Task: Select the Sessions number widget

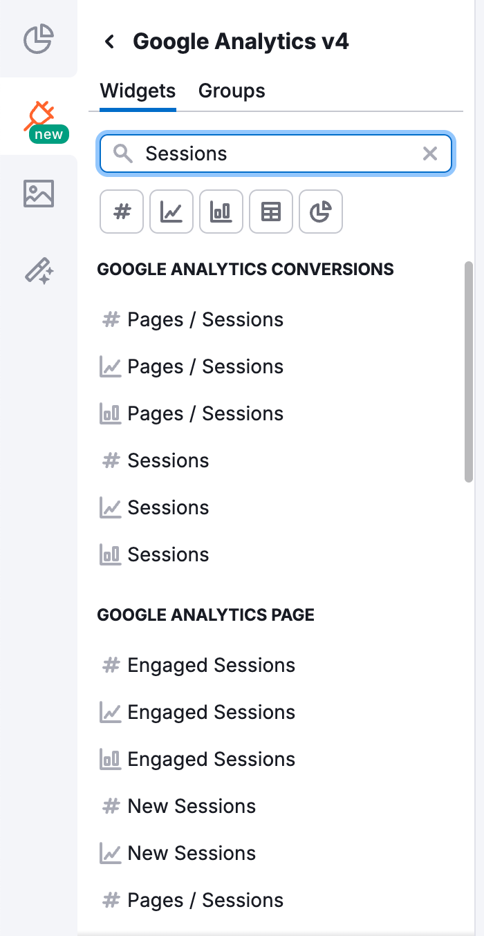Action: (168, 460)
